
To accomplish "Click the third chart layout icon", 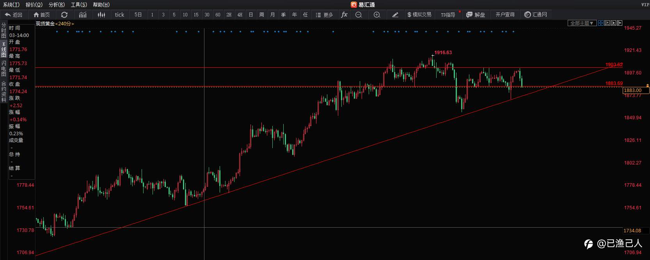I will click(x=613, y=23).
